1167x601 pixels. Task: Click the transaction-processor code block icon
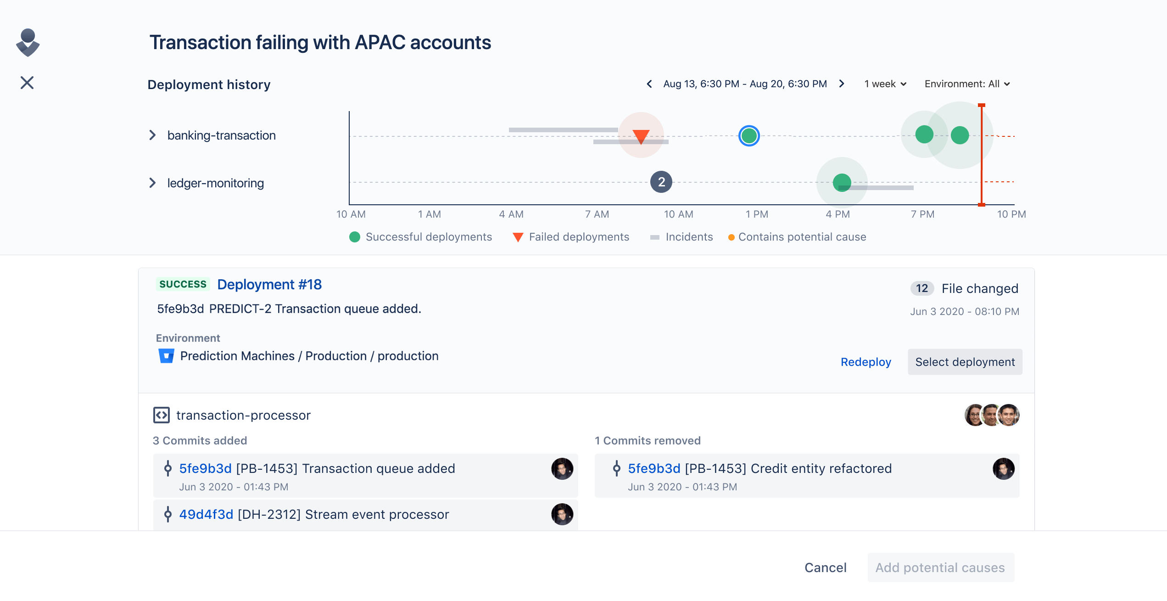162,415
